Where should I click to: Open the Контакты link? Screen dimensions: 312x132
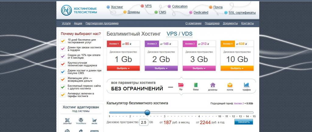click(x=247, y=23)
